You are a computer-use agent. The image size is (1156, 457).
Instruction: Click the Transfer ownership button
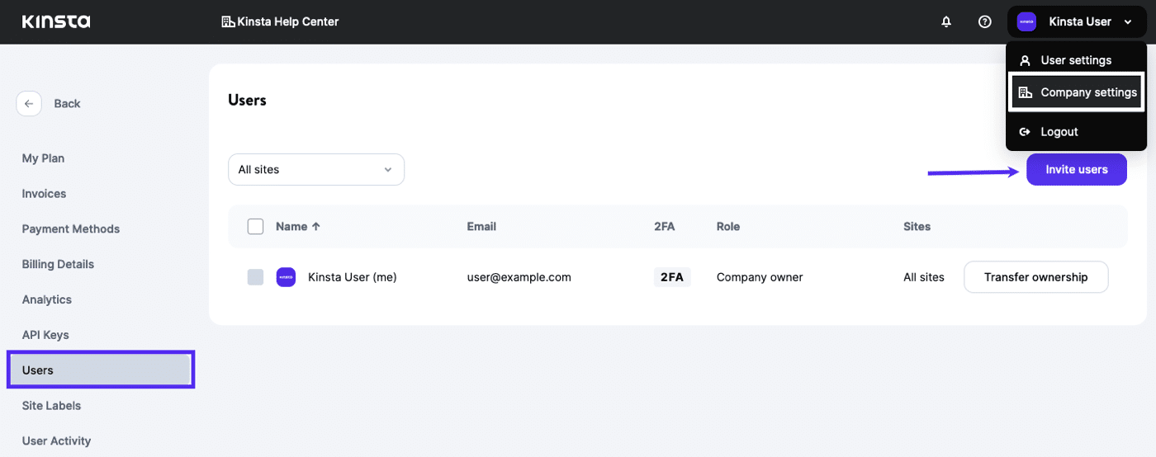pyautogui.click(x=1035, y=277)
